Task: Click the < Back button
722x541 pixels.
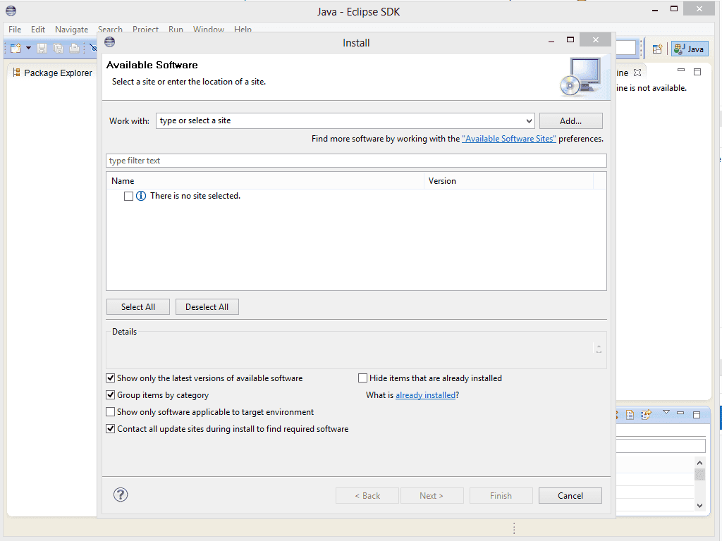Action: tap(367, 495)
